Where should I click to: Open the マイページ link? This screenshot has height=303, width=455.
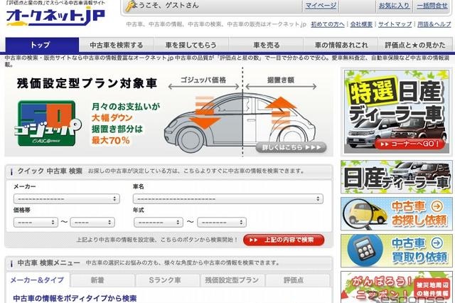tap(321, 6)
